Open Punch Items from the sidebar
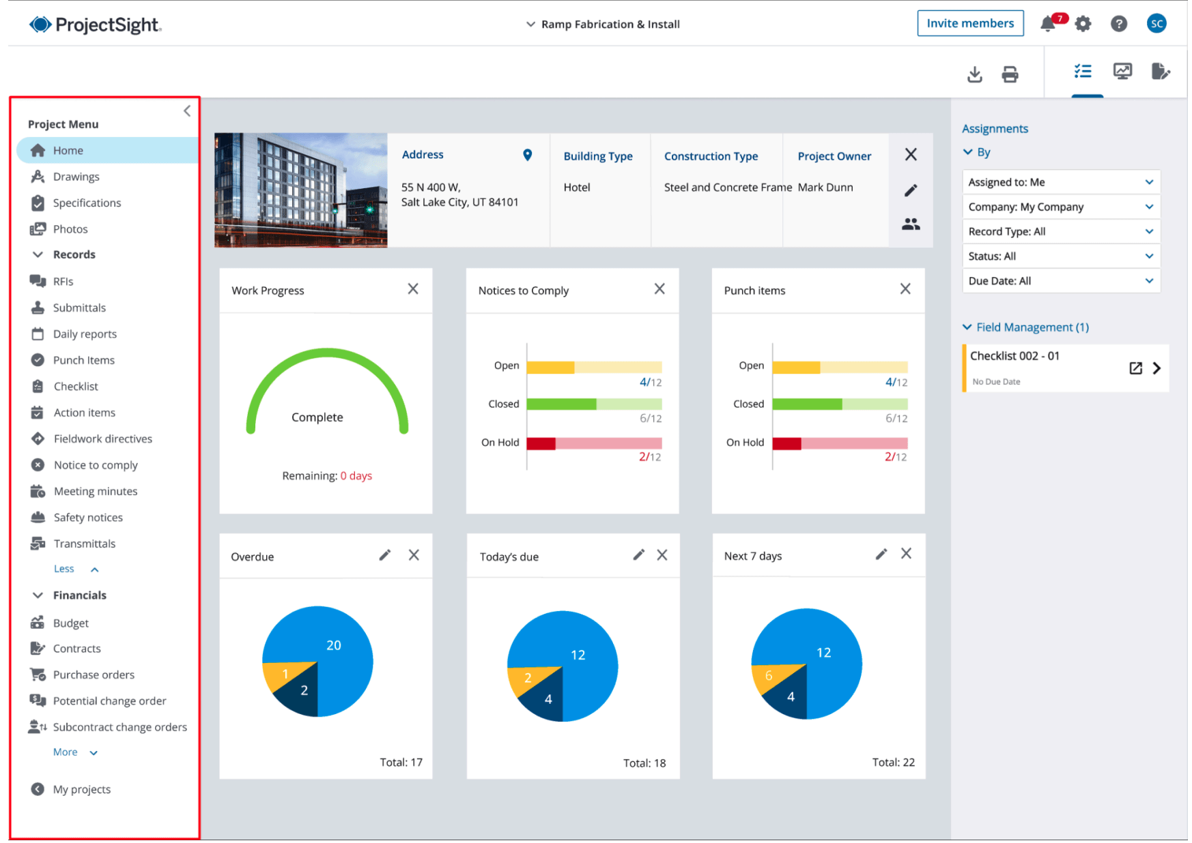 [x=83, y=360]
